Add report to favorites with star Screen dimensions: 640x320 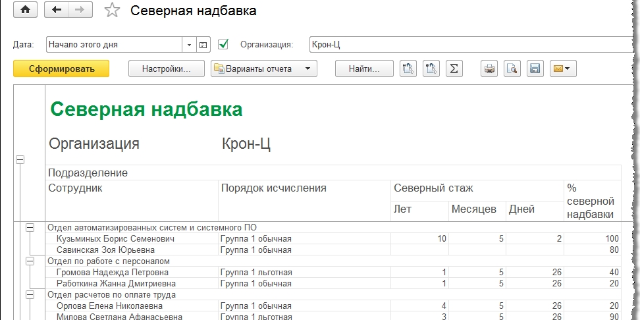[x=113, y=11]
